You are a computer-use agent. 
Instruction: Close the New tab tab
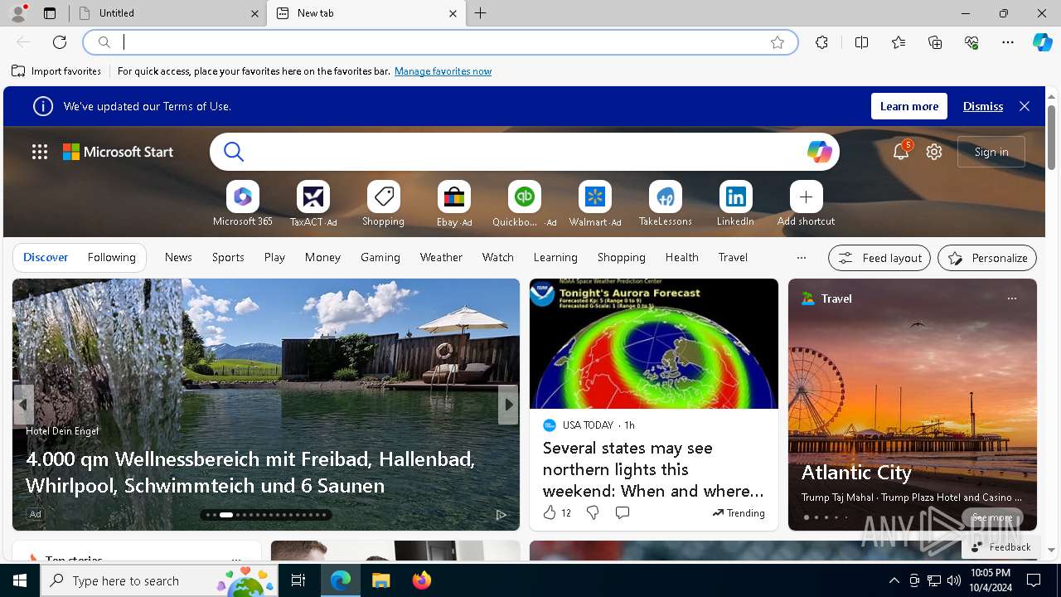453,13
